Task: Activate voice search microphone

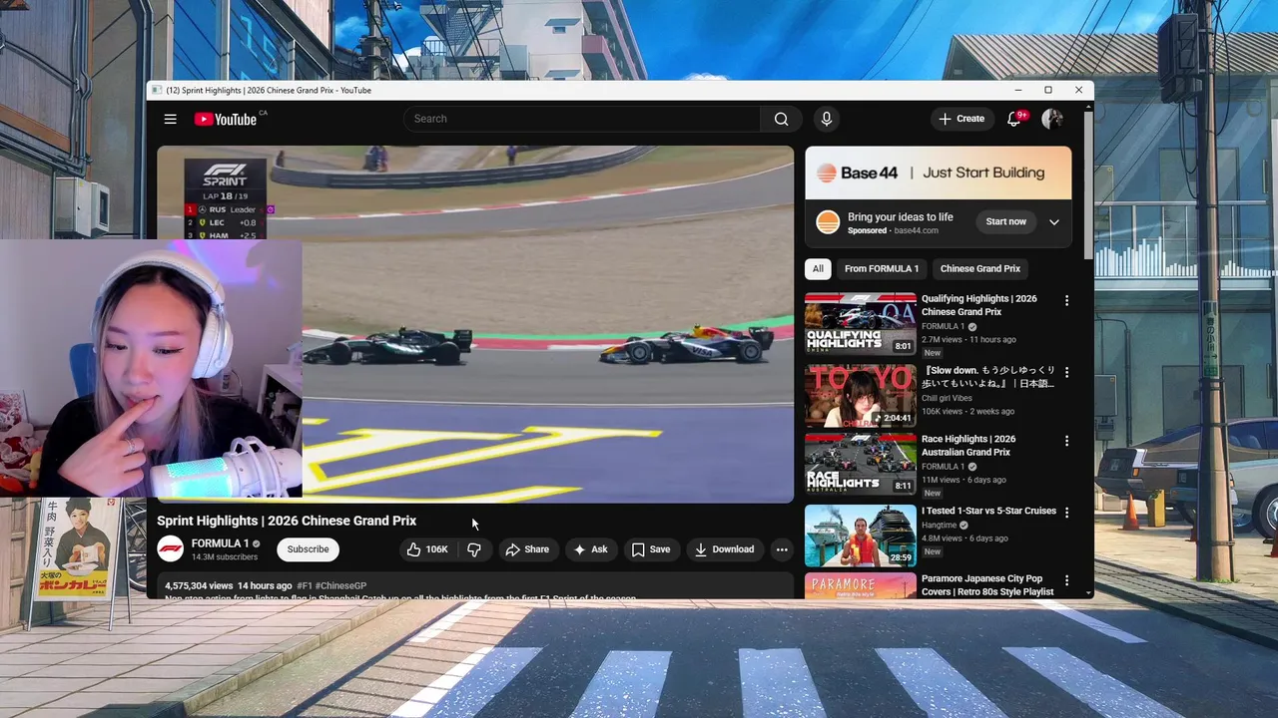Action: tap(826, 119)
